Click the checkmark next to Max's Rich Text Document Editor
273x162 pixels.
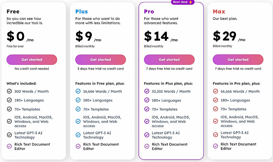216,146
